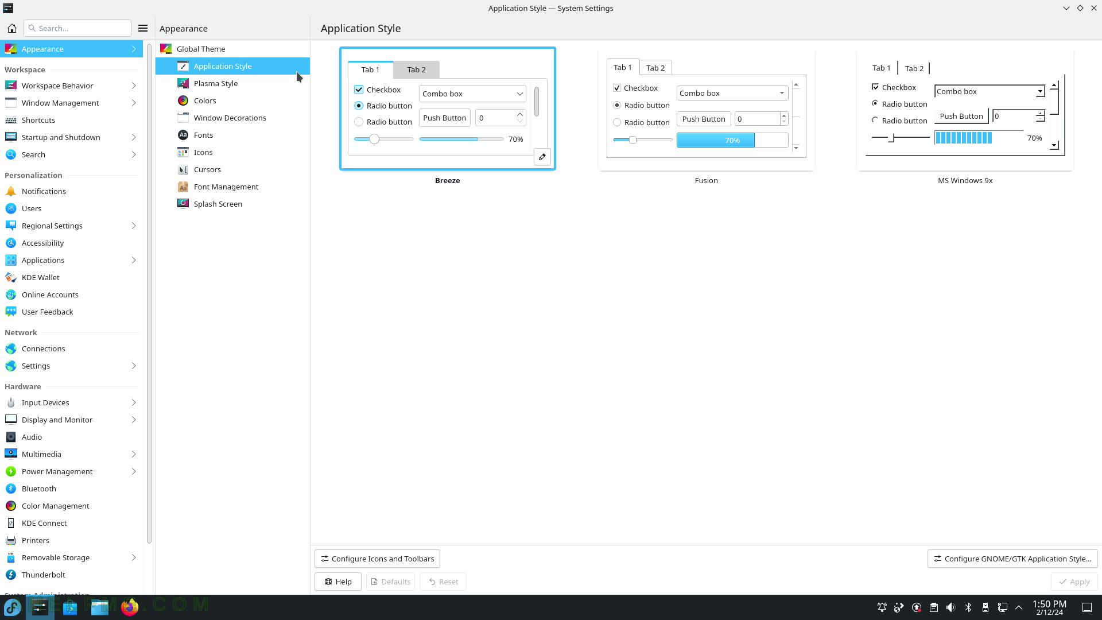Click the Firefox icon in taskbar
The width and height of the screenshot is (1102, 620).
130,607
